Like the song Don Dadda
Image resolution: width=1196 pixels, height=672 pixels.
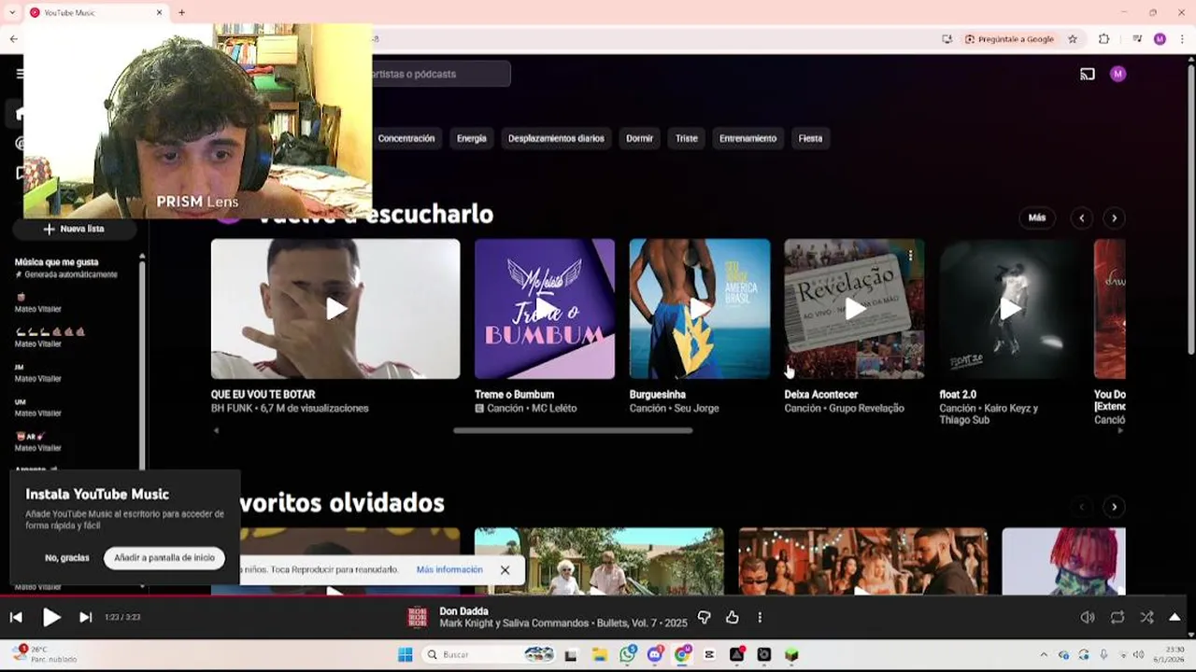point(732,617)
